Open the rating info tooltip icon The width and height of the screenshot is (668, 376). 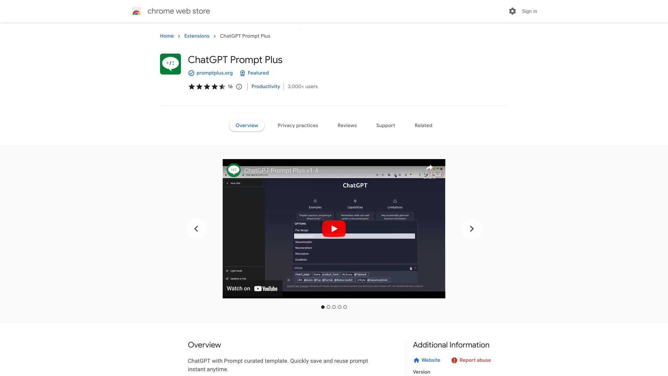[239, 87]
